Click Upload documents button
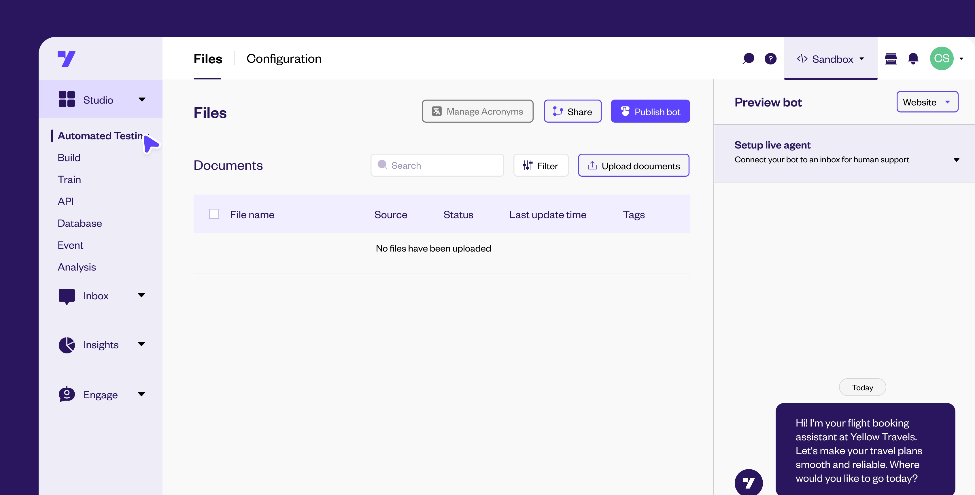975x495 pixels. tap(633, 165)
